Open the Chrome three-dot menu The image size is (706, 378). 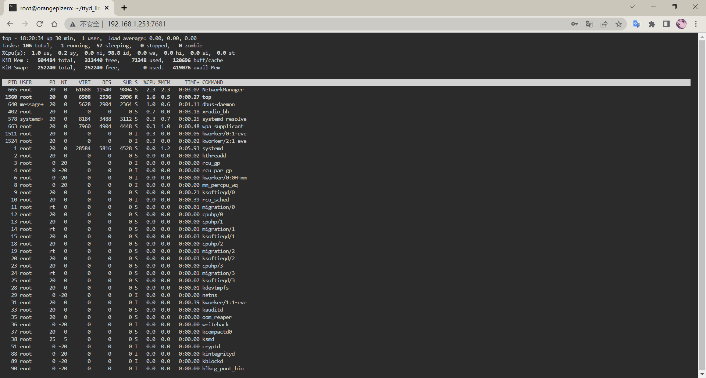(x=696, y=24)
